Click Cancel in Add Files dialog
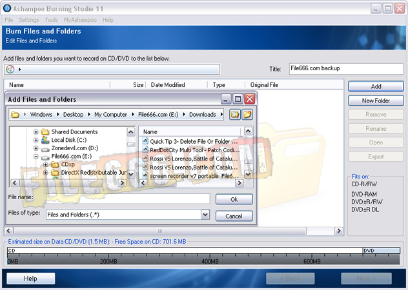 [x=234, y=216]
